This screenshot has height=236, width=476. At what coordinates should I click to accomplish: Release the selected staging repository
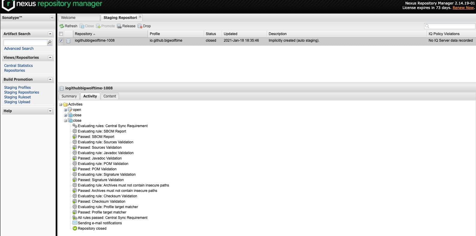point(126,26)
